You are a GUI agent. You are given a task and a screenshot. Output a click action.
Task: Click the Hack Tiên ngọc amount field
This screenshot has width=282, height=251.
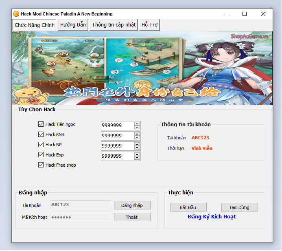tap(118, 125)
